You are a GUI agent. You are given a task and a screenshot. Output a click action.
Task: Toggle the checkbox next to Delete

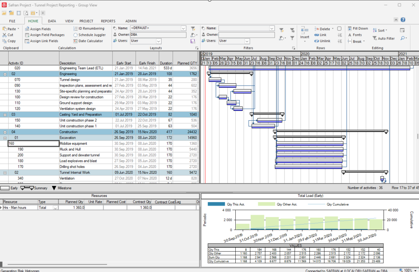[339, 29]
